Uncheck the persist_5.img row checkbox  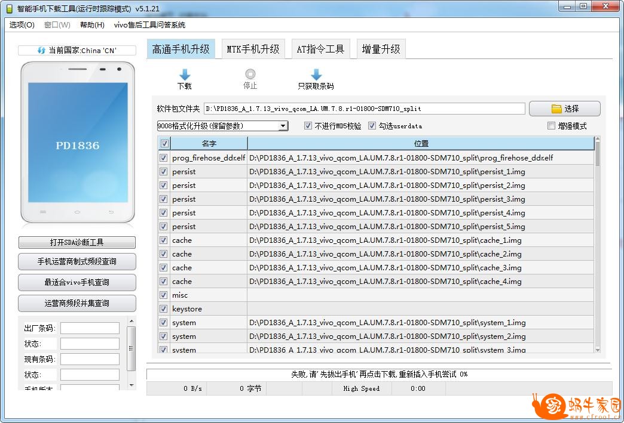coord(163,226)
